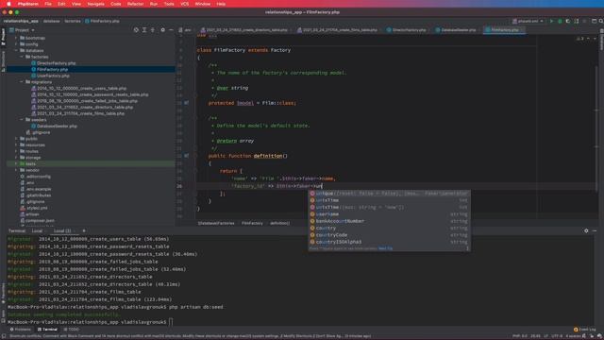The height and width of the screenshot is (340, 604).
Task: Open the Project view dropdown
Action: coord(23,29)
